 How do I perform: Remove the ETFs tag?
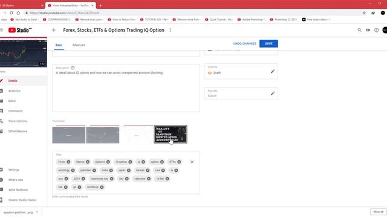[179, 162]
